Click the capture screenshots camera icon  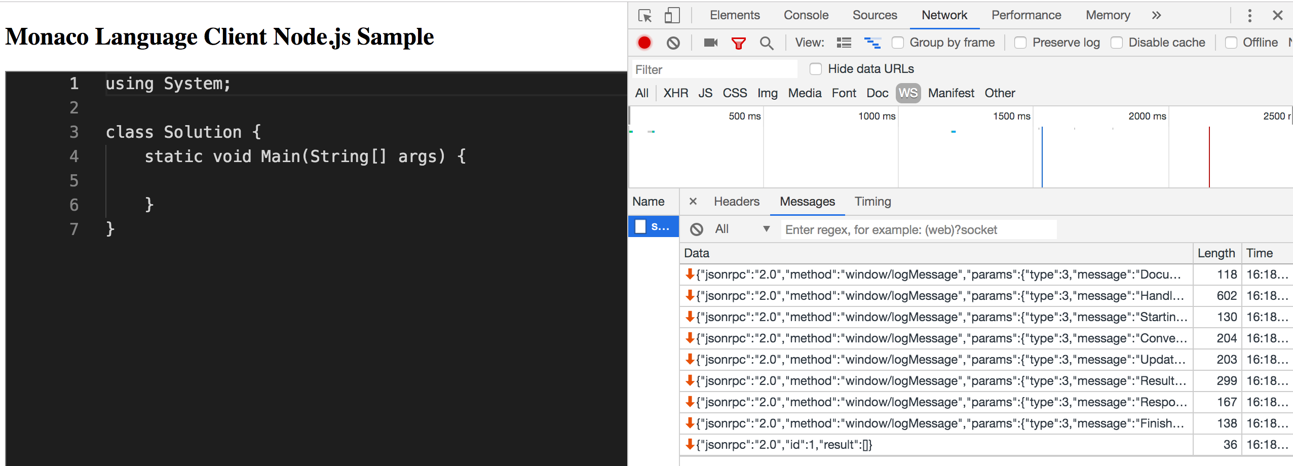point(711,43)
